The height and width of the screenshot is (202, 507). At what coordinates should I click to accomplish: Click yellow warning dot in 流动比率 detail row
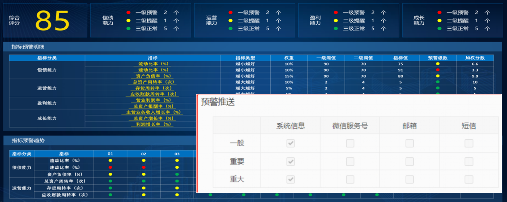point(438,64)
